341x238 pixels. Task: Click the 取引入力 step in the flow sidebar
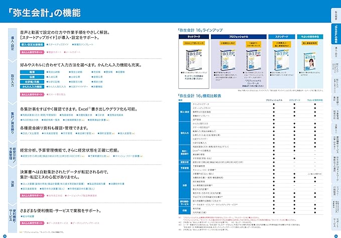[x=13, y=81]
